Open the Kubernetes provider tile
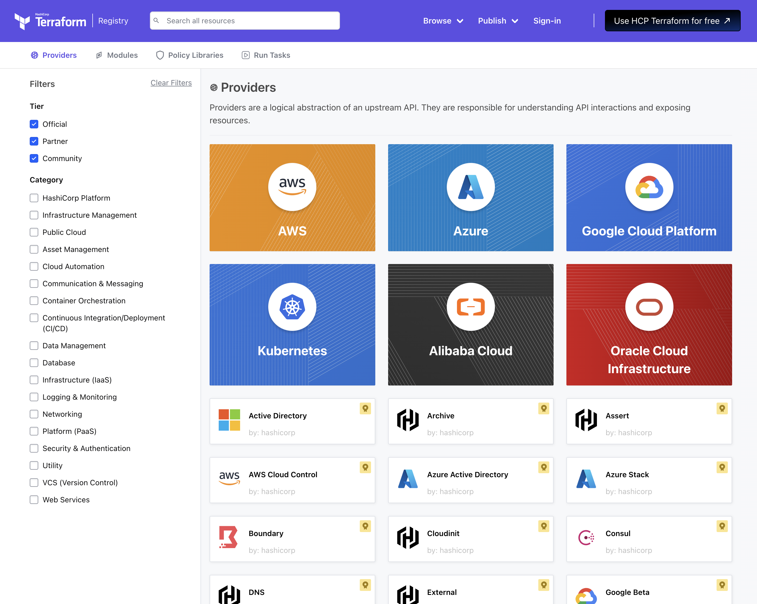This screenshot has width=757, height=604. click(x=292, y=325)
